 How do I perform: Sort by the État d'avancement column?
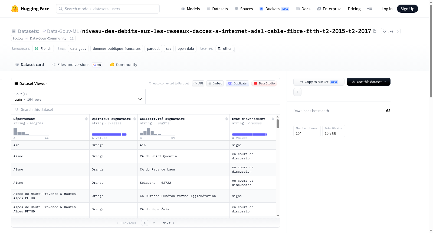click(x=273, y=119)
